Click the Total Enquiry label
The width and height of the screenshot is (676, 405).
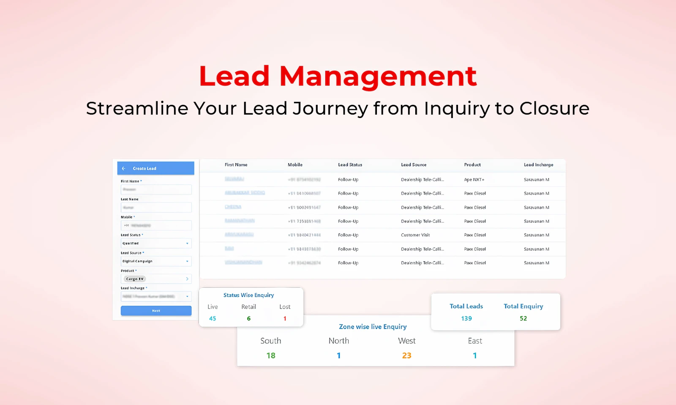523,306
